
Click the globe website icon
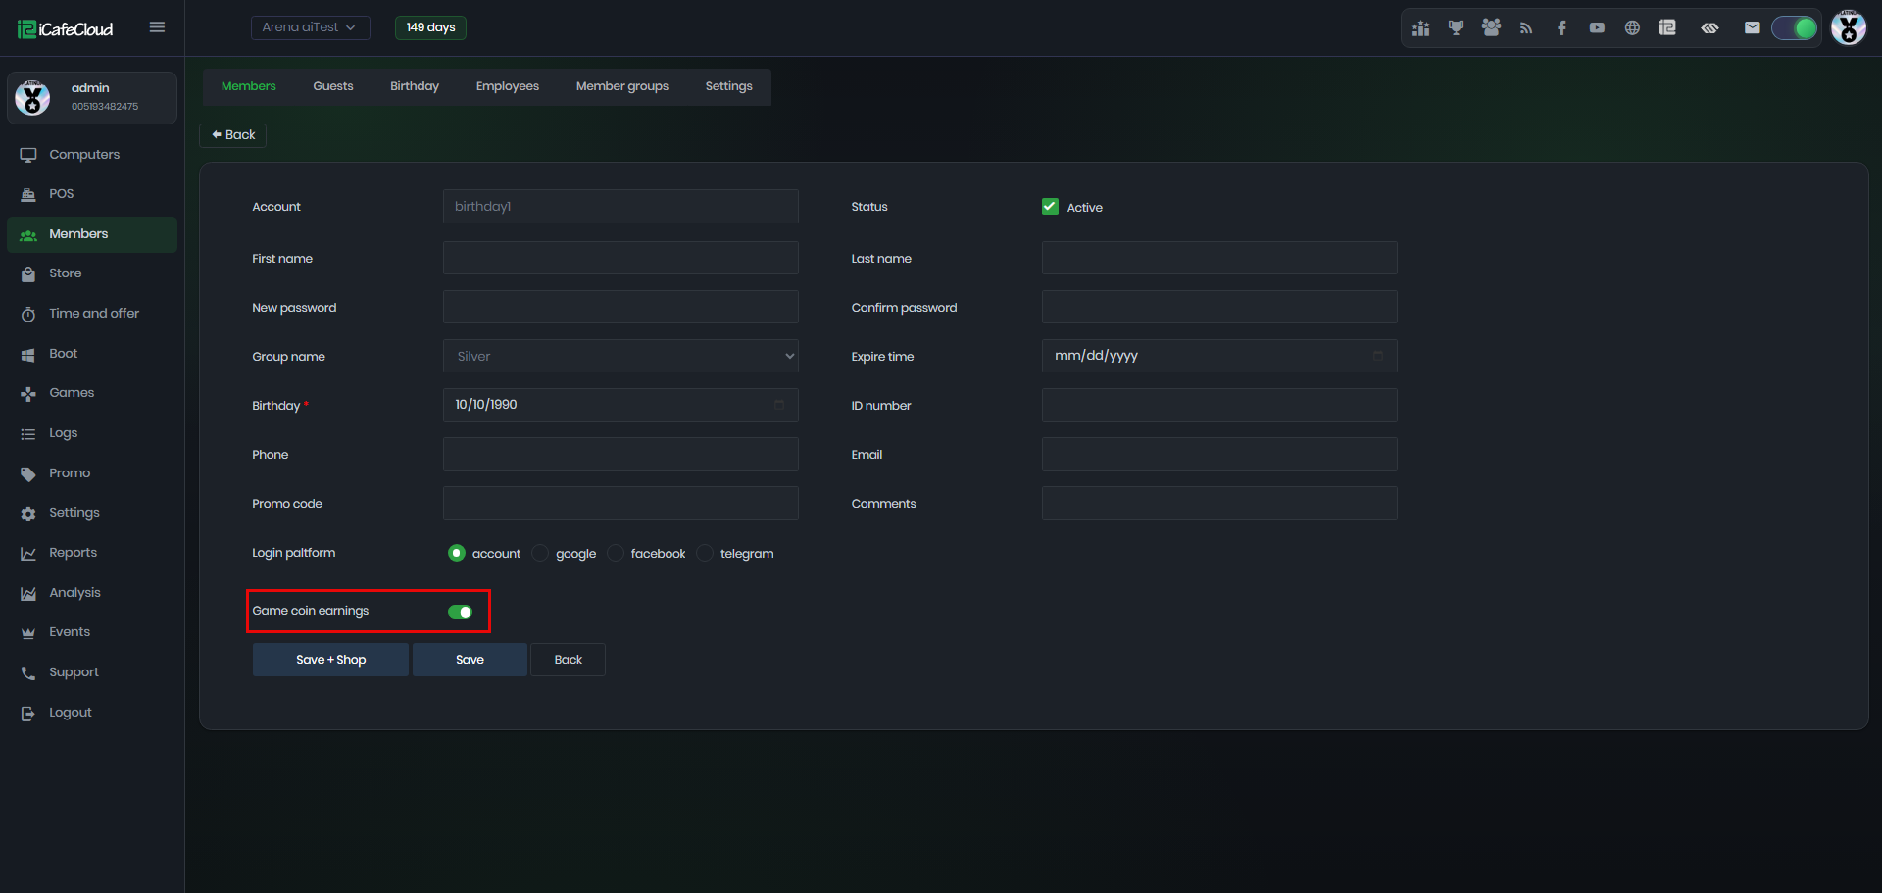point(1632,28)
